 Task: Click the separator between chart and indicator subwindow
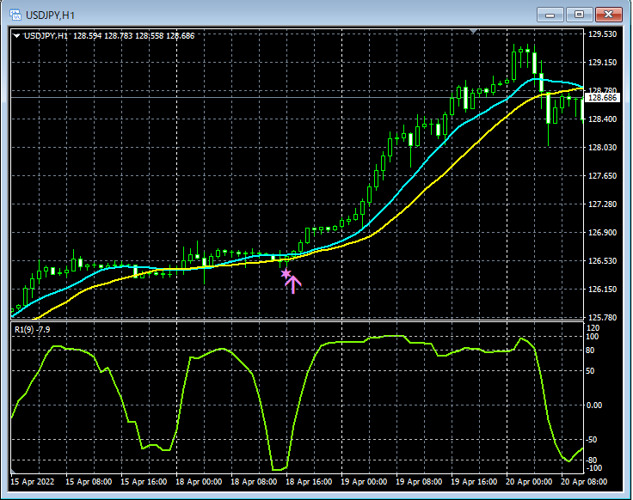(x=297, y=320)
